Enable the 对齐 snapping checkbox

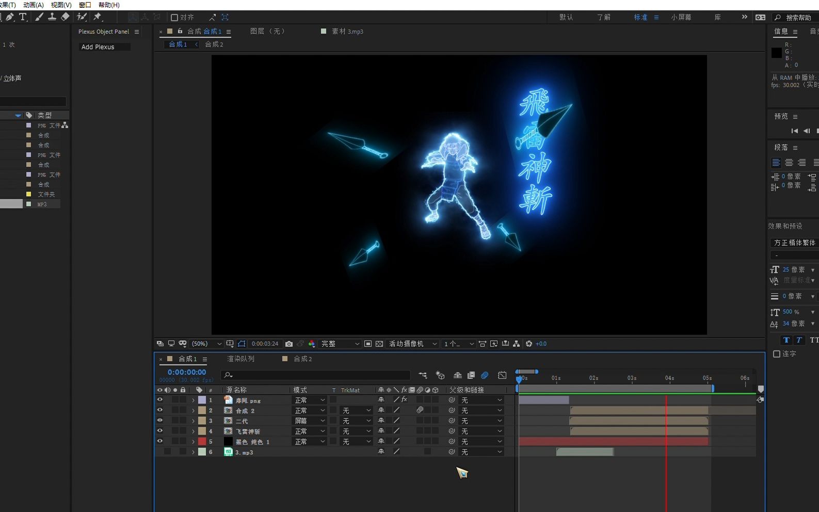[174, 18]
